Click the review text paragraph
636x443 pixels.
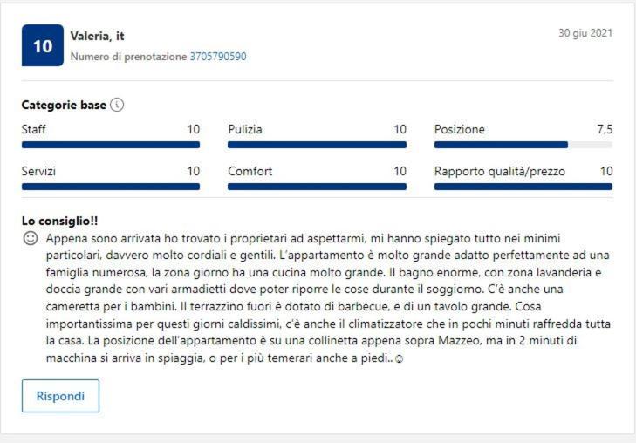coord(328,298)
